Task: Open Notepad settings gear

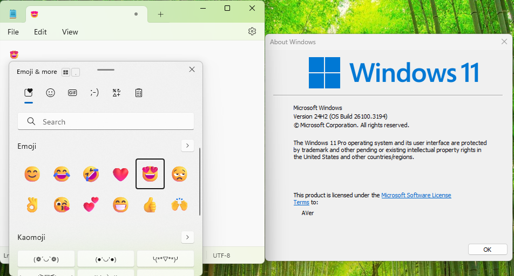Action: [x=252, y=31]
